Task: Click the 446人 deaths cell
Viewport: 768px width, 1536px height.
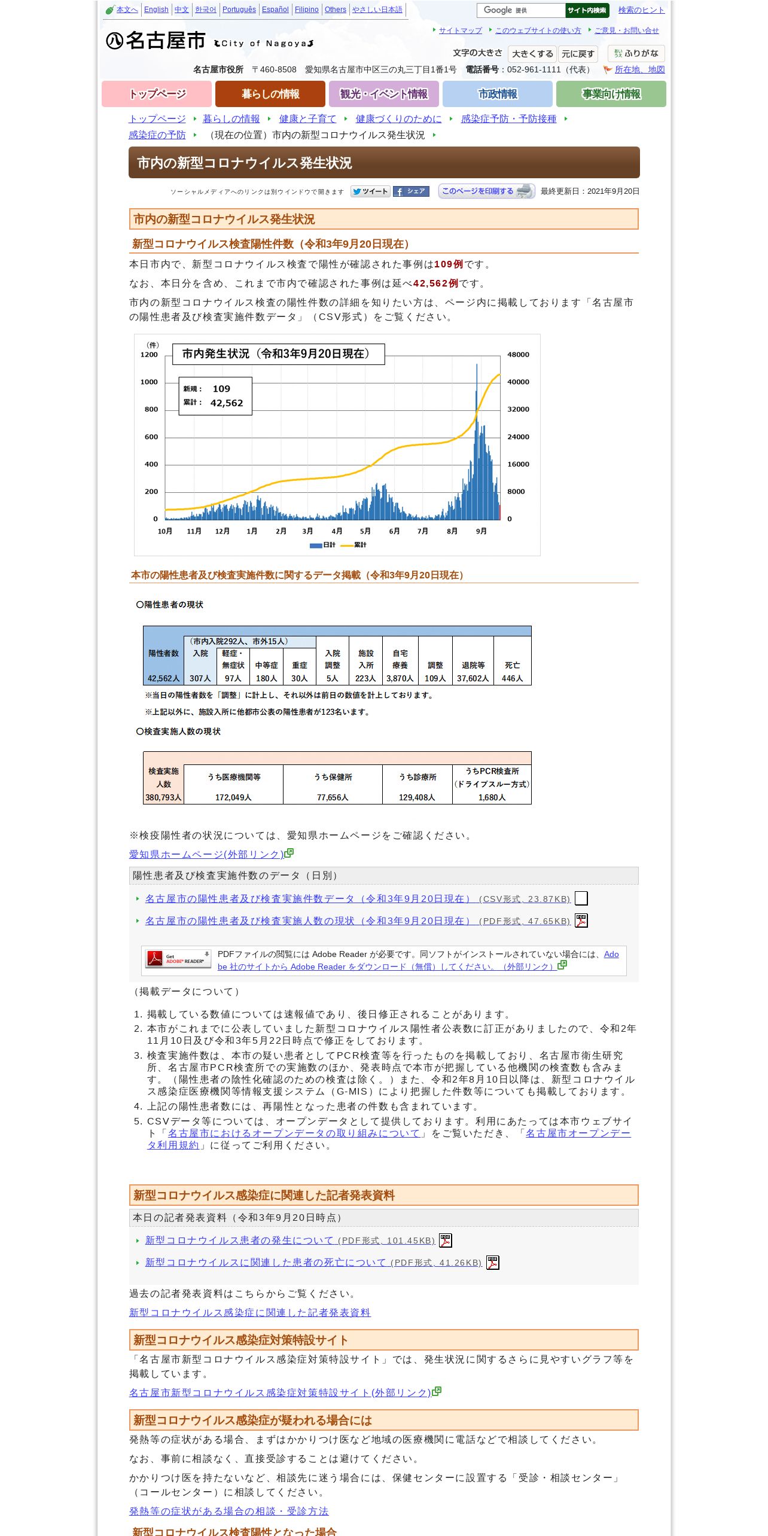Action: tap(512, 678)
